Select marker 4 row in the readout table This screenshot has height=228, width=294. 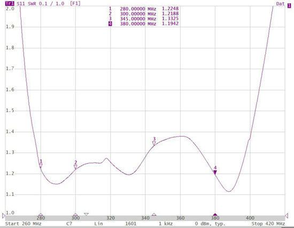(144, 24)
